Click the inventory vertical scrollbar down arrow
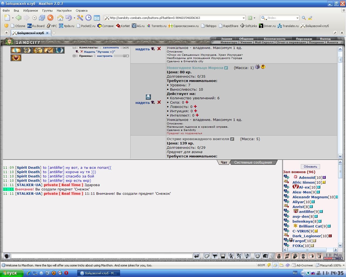The image size is (346, 277). click(x=340, y=156)
